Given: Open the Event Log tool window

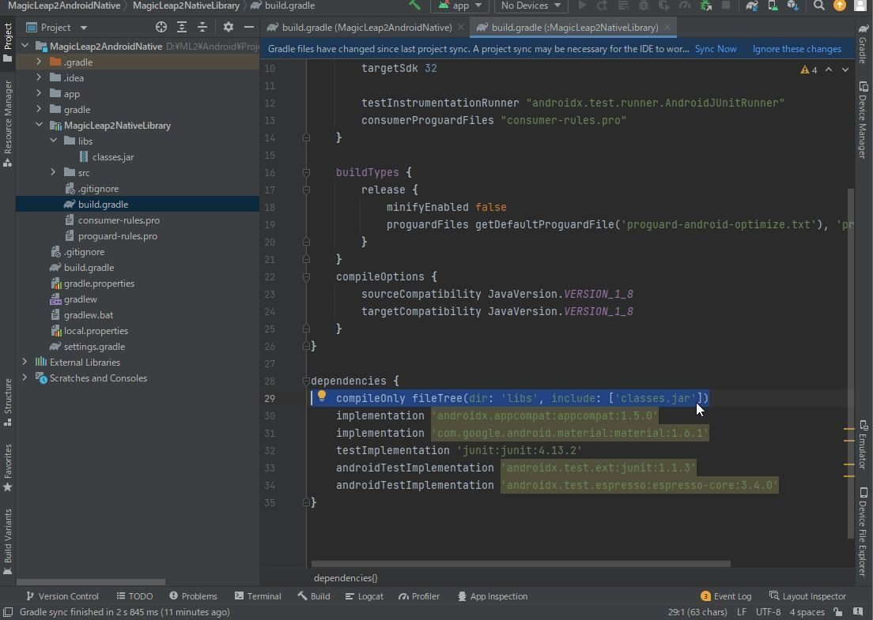Looking at the screenshot, I should tap(726, 596).
